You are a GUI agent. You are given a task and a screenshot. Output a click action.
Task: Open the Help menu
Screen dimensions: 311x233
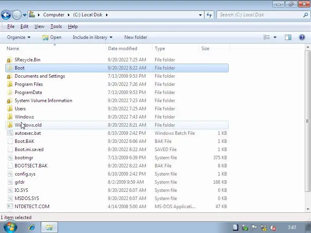pos(73,26)
